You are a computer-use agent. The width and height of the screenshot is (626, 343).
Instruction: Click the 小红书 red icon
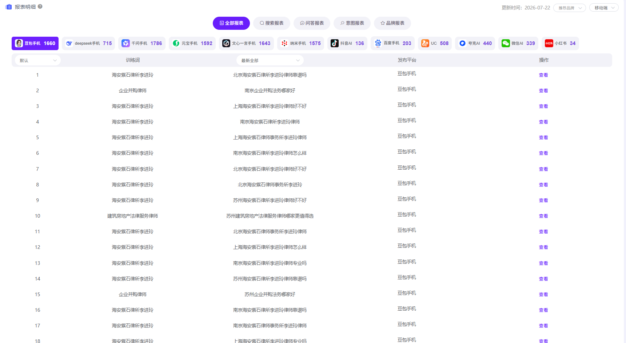[x=549, y=43]
